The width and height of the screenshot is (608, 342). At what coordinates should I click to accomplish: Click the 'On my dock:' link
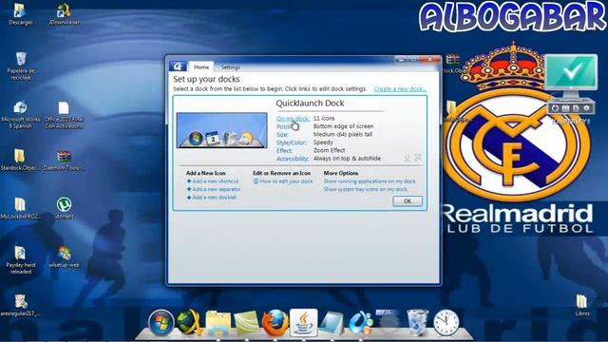click(293, 118)
